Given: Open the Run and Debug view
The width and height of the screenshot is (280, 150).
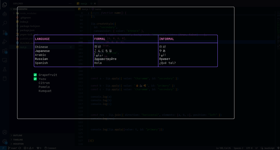Looking at the screenshot, I should pos(5,42).
